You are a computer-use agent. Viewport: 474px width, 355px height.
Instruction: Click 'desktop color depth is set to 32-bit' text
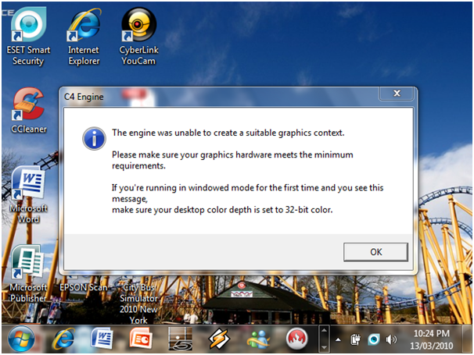(x=243, y=210)
